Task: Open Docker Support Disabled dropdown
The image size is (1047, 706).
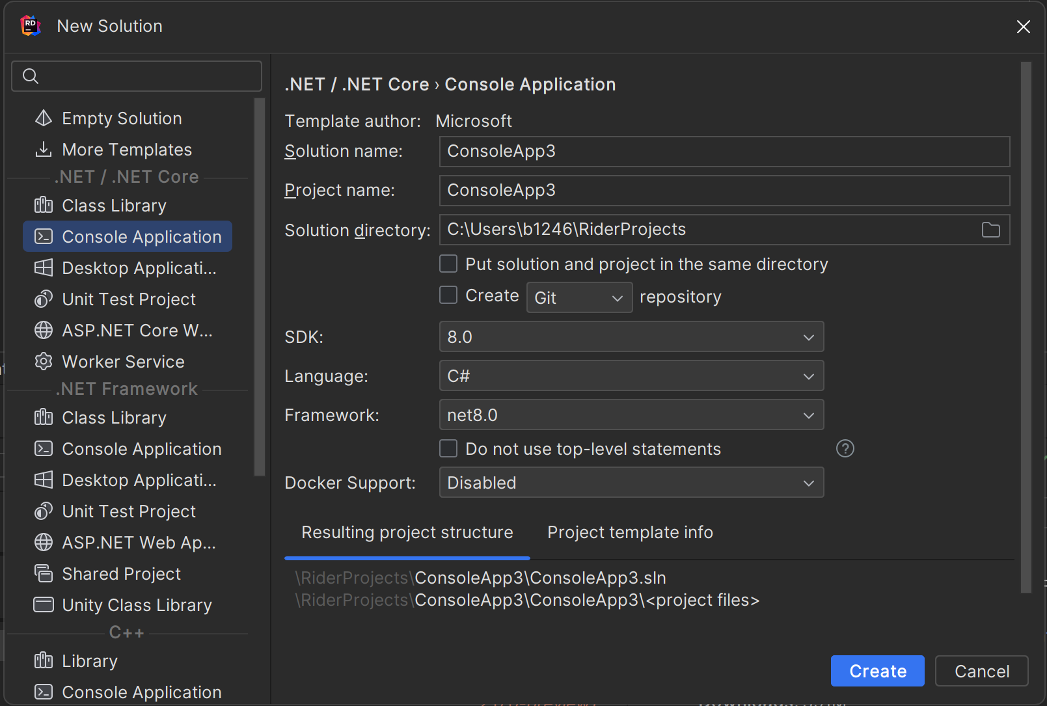Action: tap(632, 482)
